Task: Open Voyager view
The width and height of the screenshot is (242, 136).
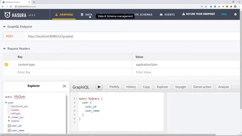Action: pos(181,87)
